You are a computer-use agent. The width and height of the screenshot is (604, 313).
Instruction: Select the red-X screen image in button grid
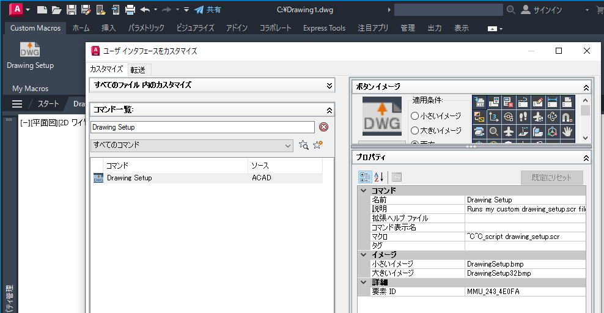[x=509, y=103]
